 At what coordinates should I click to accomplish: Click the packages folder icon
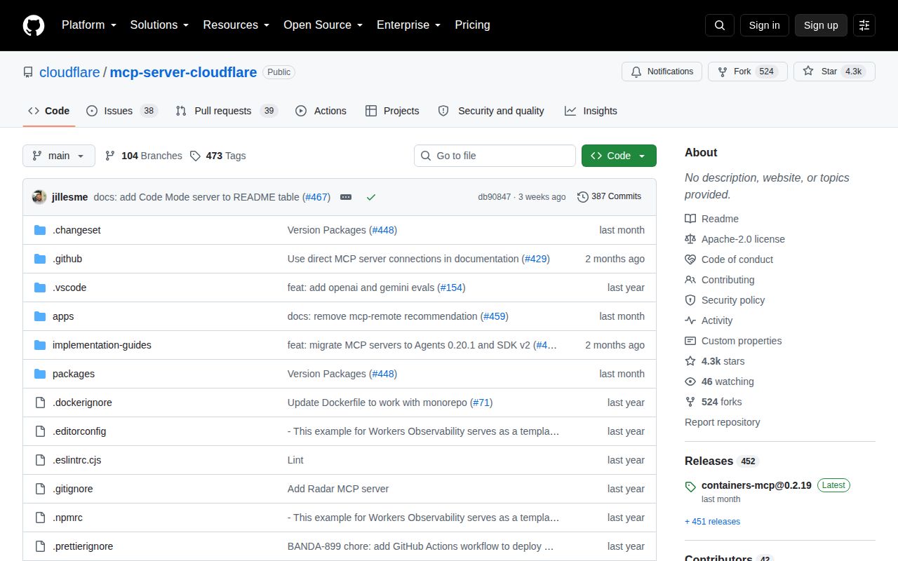coord(40,374)
